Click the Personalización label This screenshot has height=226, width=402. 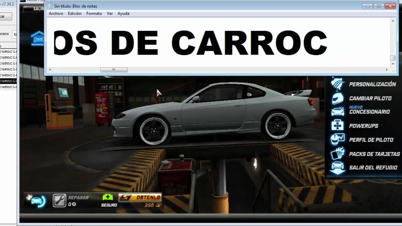372,84
